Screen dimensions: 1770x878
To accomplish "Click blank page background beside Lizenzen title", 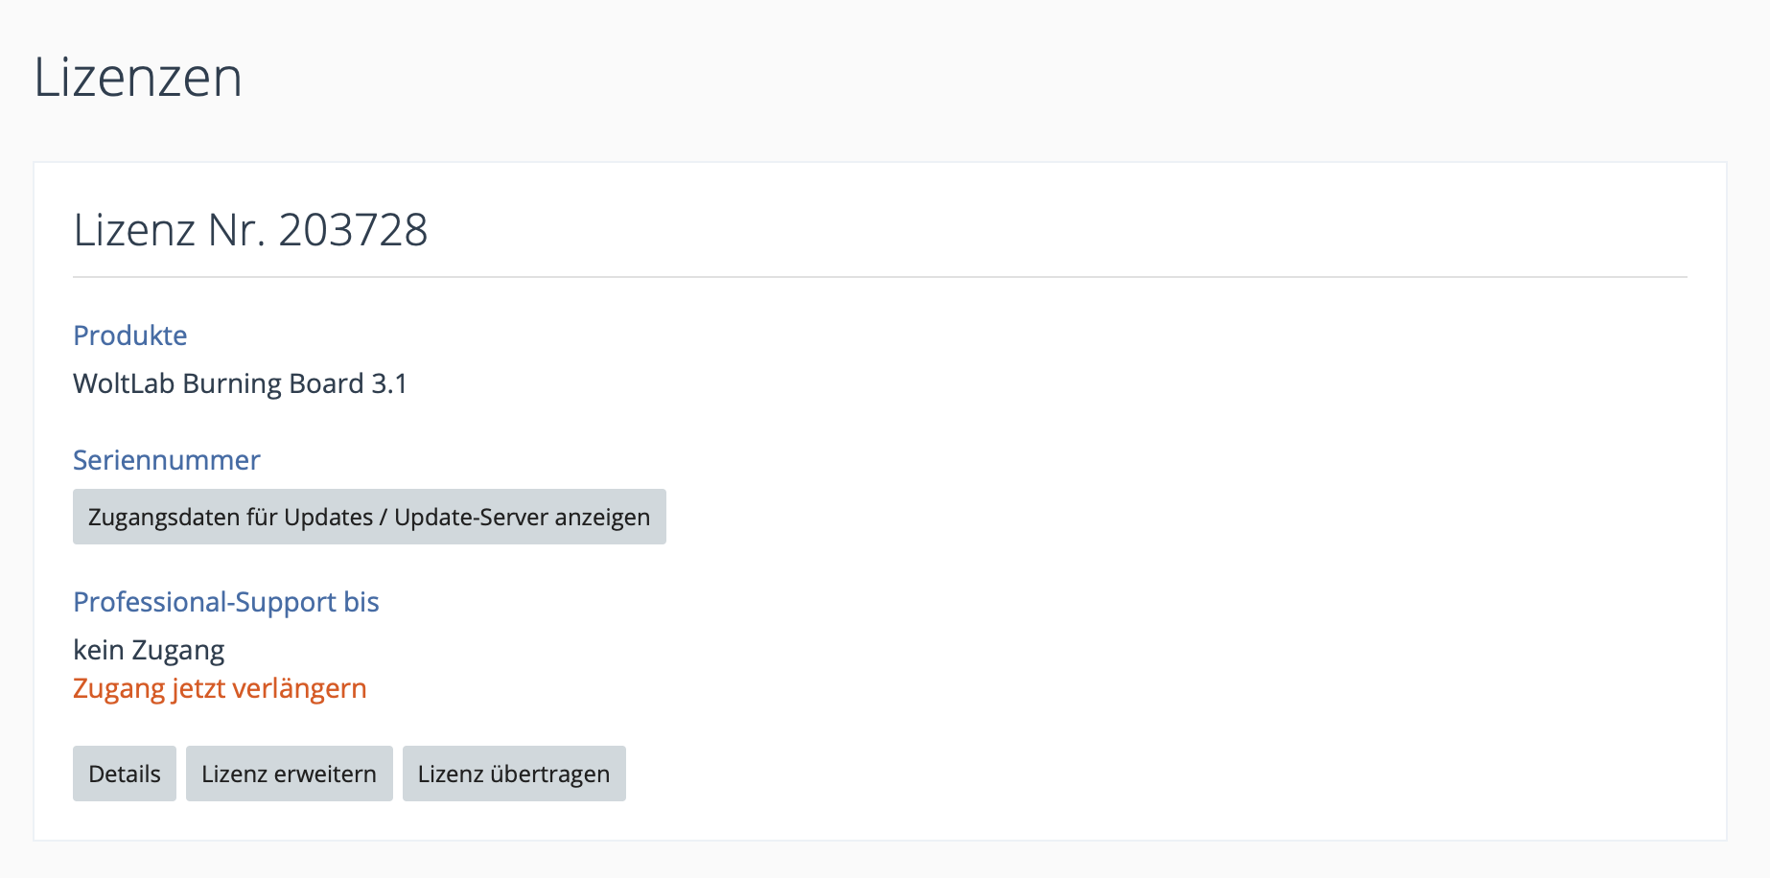I will point(959,78).
